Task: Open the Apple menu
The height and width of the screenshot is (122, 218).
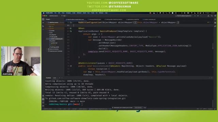Action: click(x=44, y=13)
